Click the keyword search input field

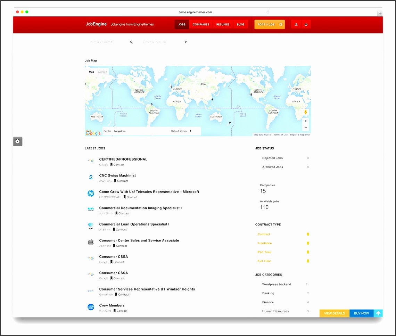[106, 42]
